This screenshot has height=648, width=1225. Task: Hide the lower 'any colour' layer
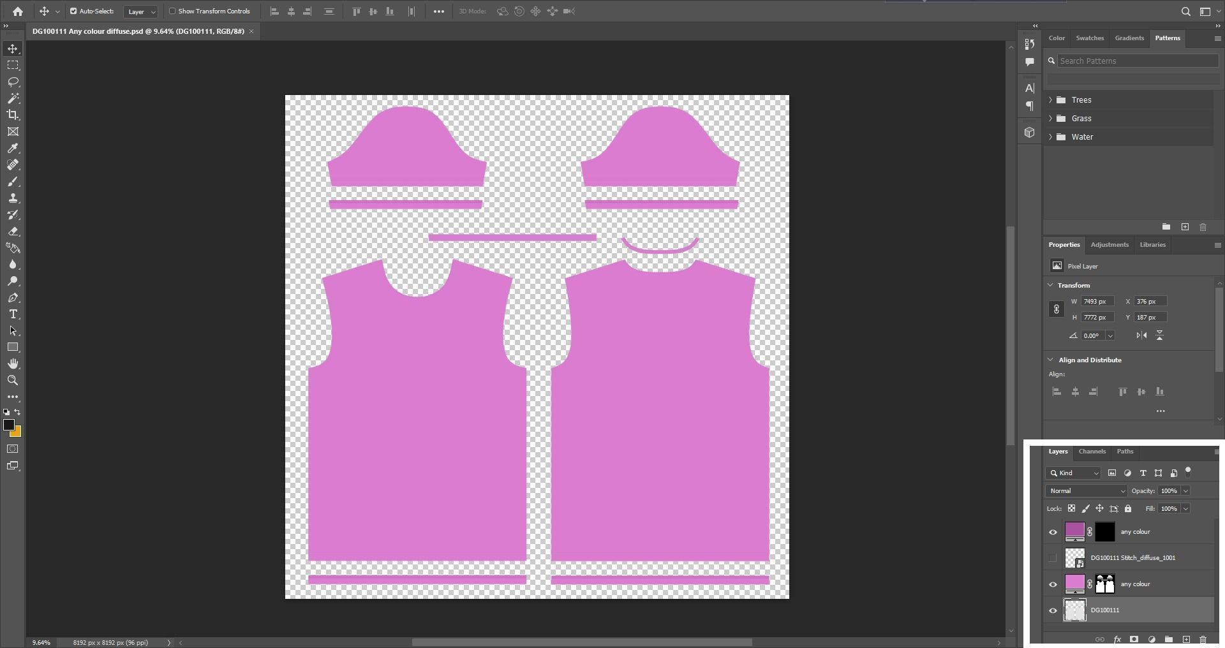pyautogui.click(x=1053, y=584)
